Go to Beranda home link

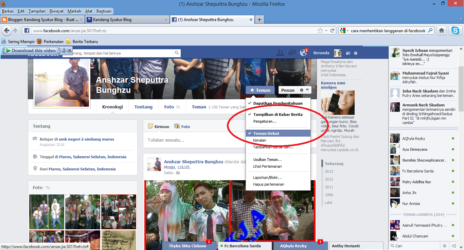pos(321,53)
